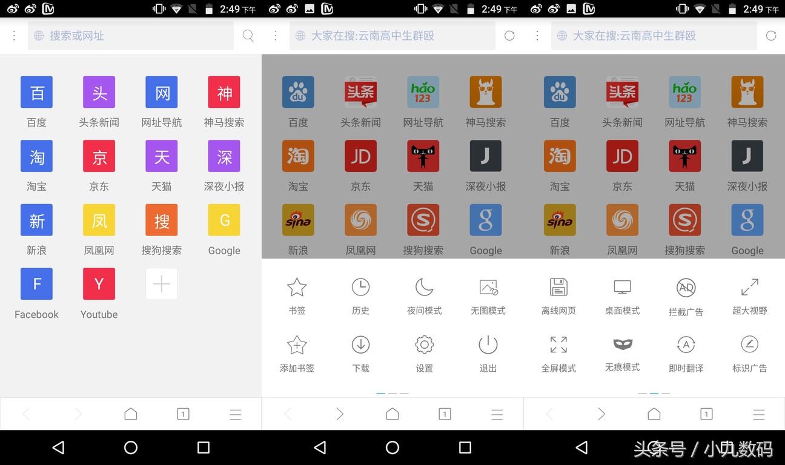The image size is (785, 465).
Task: Go forward in the middle screen toolbar
Action: pos(340,414)
